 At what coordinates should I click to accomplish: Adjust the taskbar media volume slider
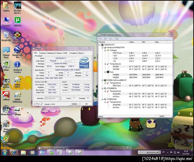click(x=152, y=152)
